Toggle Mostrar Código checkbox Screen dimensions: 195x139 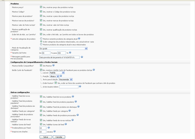tap(41, 11)
